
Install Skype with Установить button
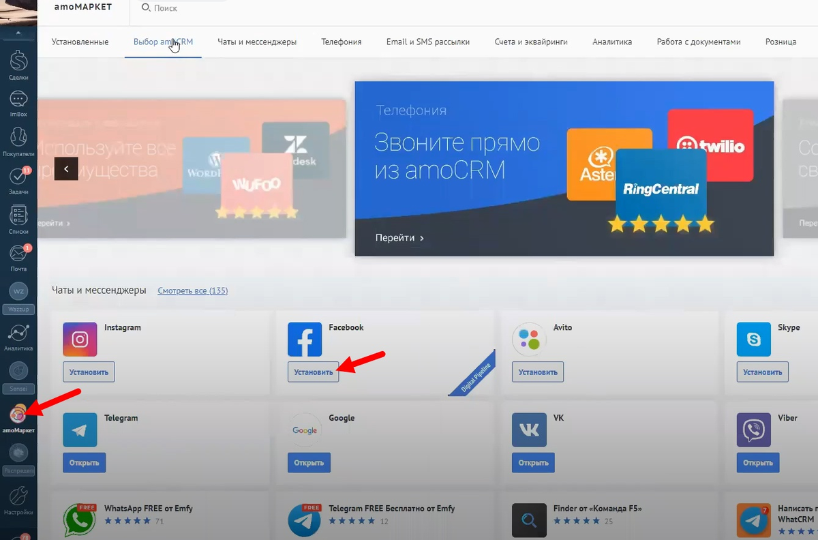[x=763, y=372]
